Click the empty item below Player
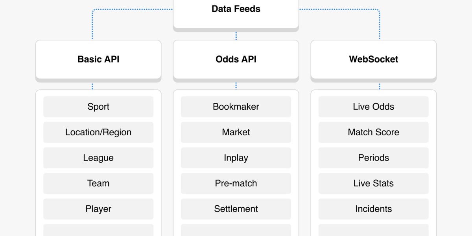 (x=98, y=230)
